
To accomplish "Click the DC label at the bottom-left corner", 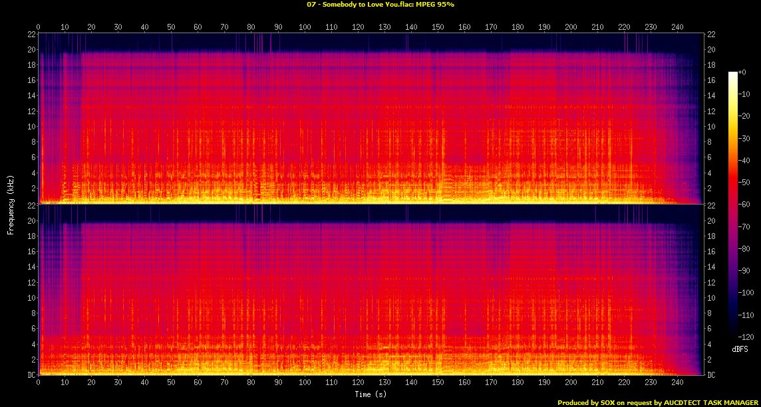I will coord(31,375).
